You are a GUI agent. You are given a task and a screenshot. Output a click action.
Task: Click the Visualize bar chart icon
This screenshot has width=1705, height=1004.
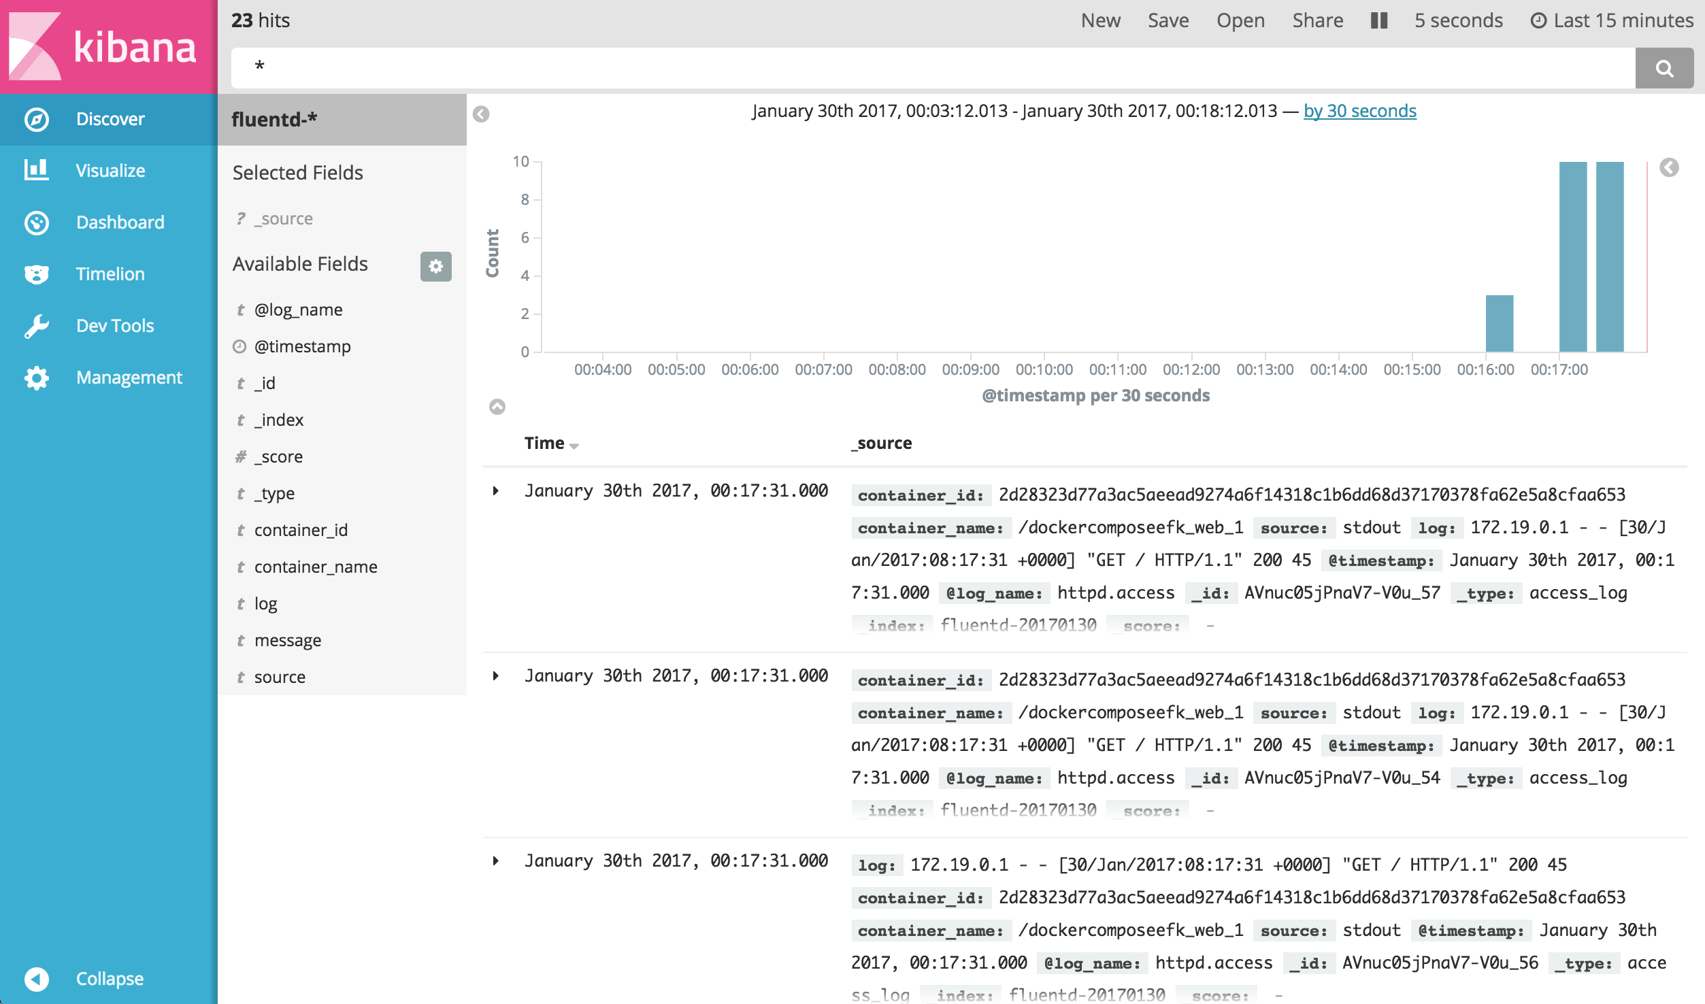pyautogui.click(x=37, y=170)
